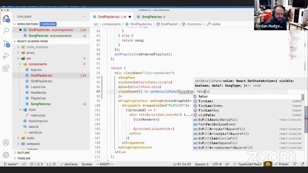The image size is (308, 173).
Task: Select the false autocomplete suggestion
Action: (x=247, y=97)
